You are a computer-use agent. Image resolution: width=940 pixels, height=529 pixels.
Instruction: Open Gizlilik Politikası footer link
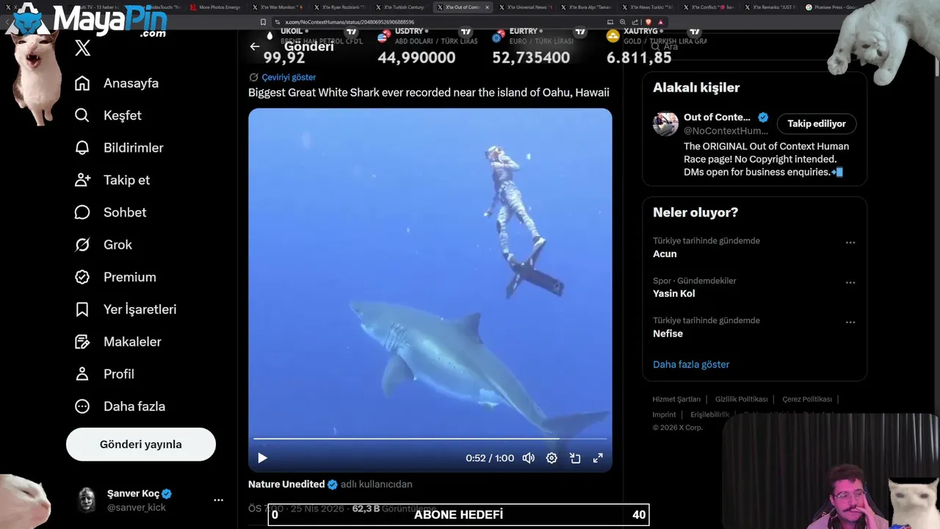(x=741, y=399)
